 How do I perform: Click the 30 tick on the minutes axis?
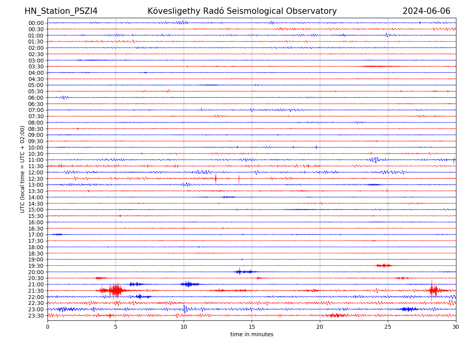pos(456,327)
